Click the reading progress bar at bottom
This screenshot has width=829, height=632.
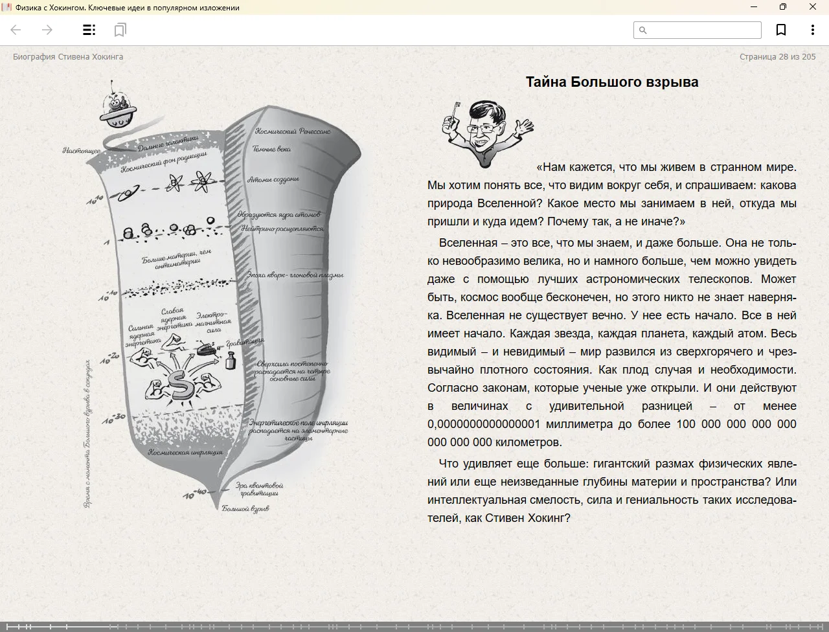pyautogui.click(x=414, y=626)
